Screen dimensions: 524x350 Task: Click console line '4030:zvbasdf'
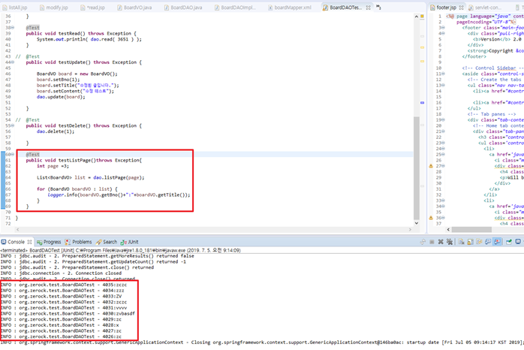pyautogui.click(x=68, y=313)
